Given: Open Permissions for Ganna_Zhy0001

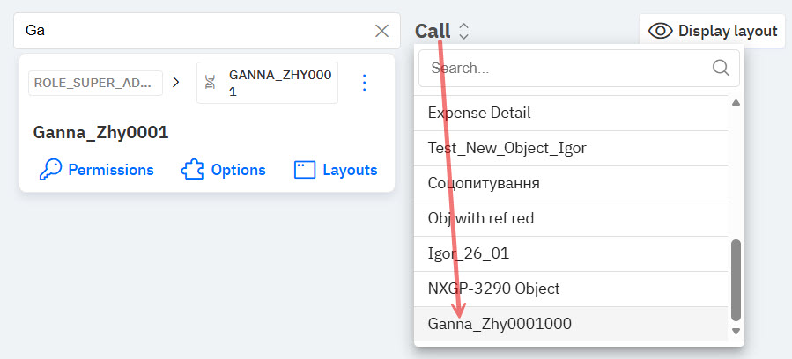Looking at the screenshot, I should [x=110, y=170].
